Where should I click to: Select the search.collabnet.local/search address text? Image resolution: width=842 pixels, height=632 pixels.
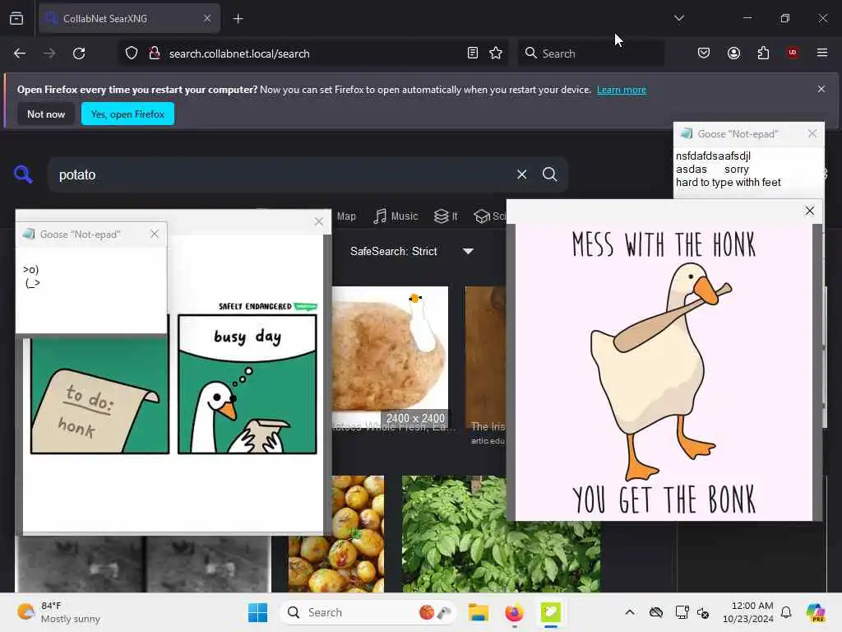click(x=239, y=53)
